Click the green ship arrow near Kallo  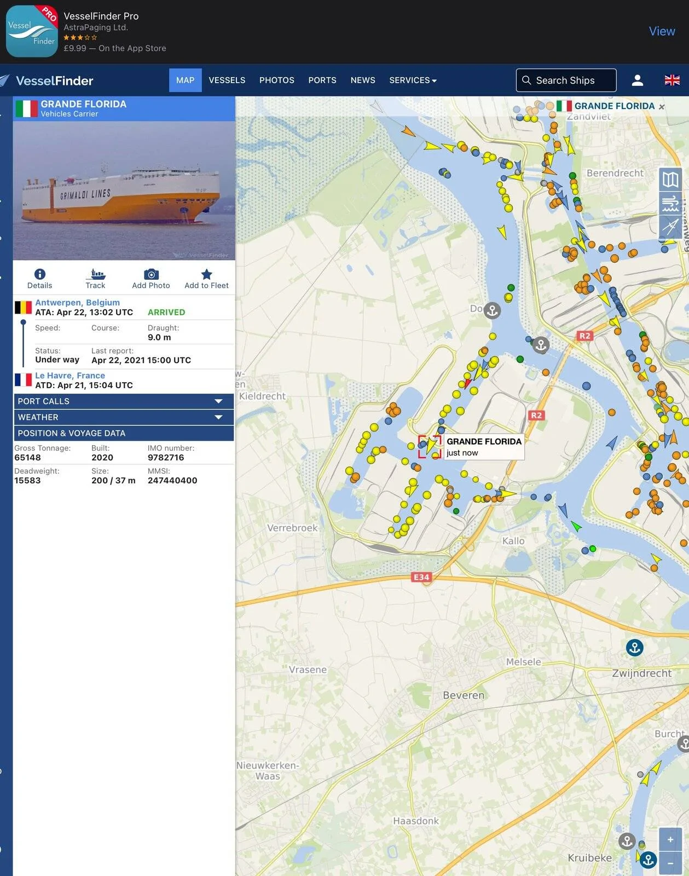coord(576,526)
